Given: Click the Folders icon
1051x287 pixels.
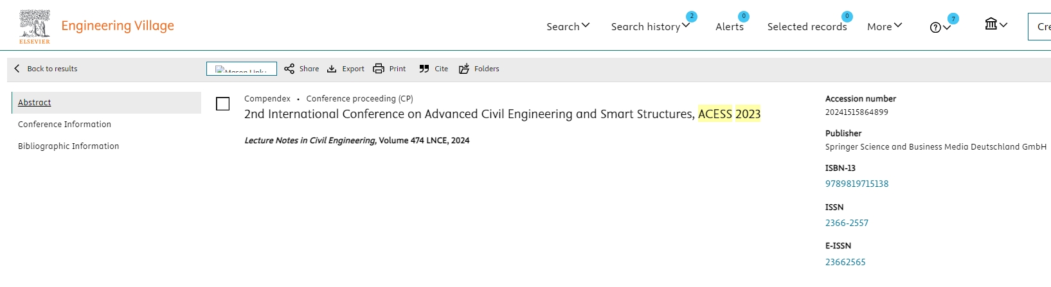Looking at the screenshot, I should pyautogui.click(x=464, y=69).
